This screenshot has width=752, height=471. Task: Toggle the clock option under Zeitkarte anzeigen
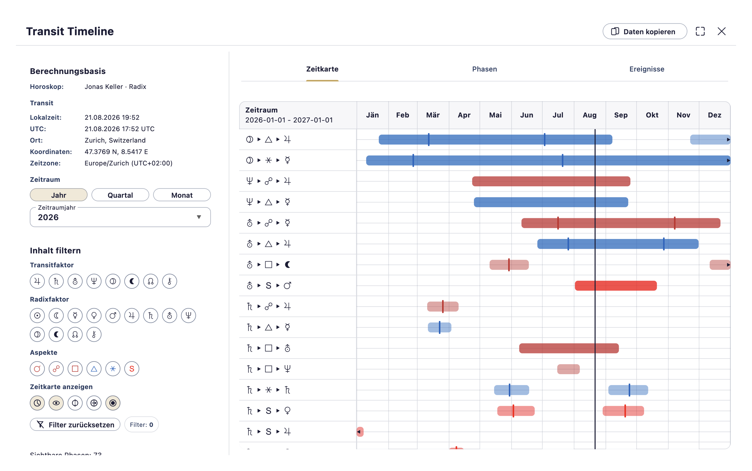point(37,403)
